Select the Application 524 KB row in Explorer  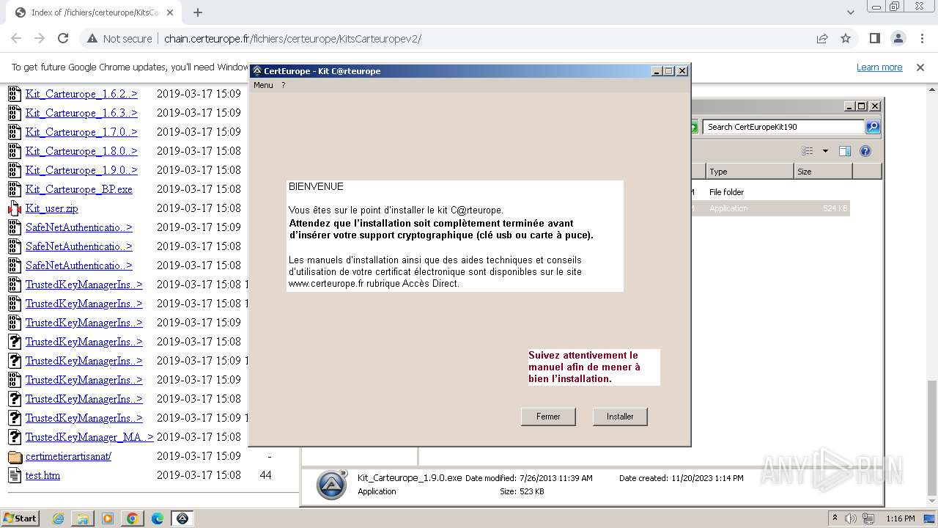[769, 208]
